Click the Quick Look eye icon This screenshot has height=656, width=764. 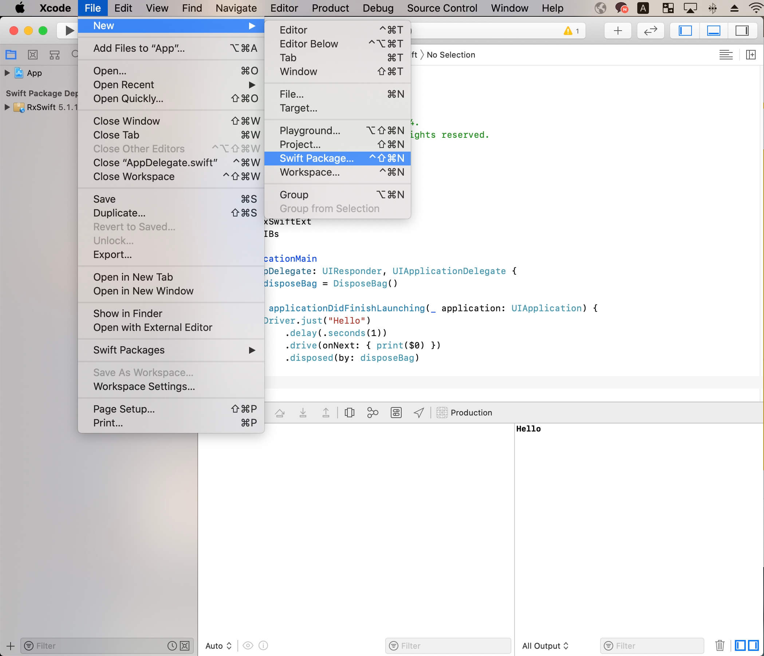pyautogui.click(x=248, y=645)
